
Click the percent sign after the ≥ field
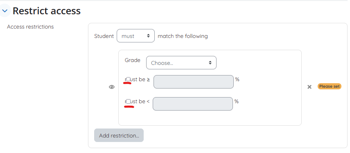pos(237,79)
